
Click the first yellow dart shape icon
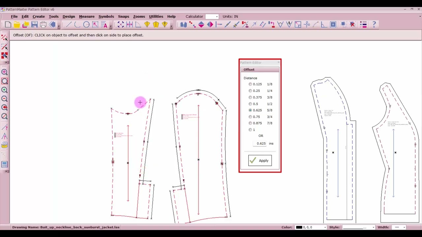[x=147, y=24]
